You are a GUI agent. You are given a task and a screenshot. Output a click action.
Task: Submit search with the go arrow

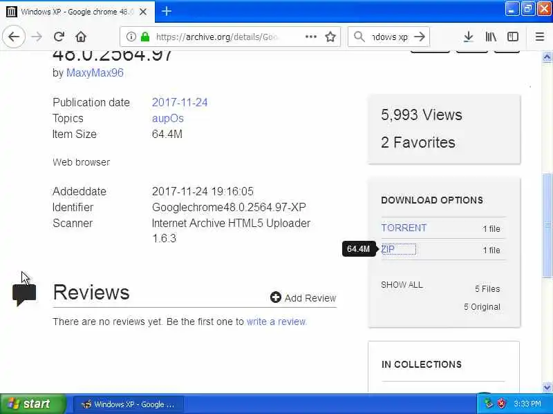coord(420,37)
